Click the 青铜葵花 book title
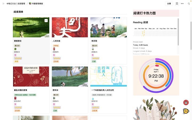192x120 pixels. coord(18,41)
